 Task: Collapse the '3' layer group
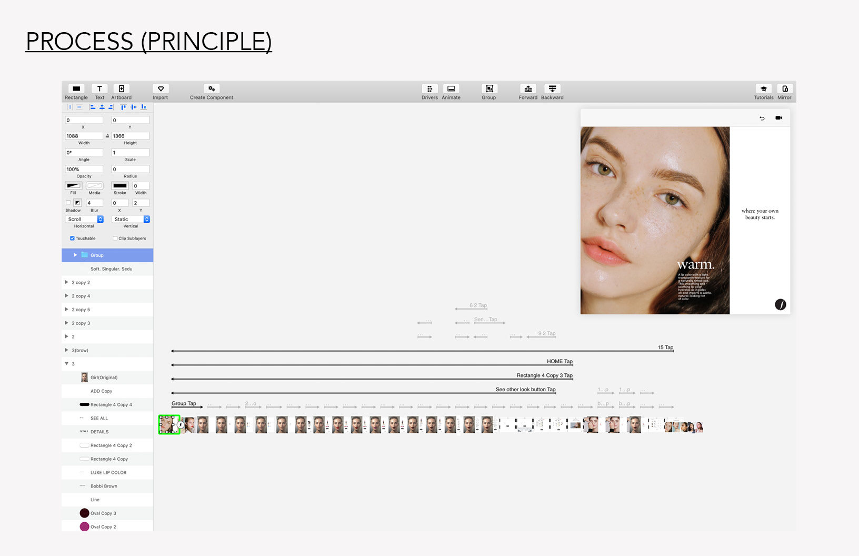tap(66, 363)
